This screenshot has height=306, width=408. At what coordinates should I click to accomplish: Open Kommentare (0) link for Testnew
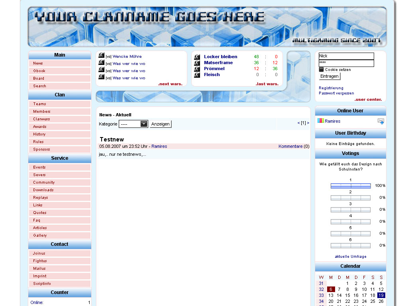(294, 147)
